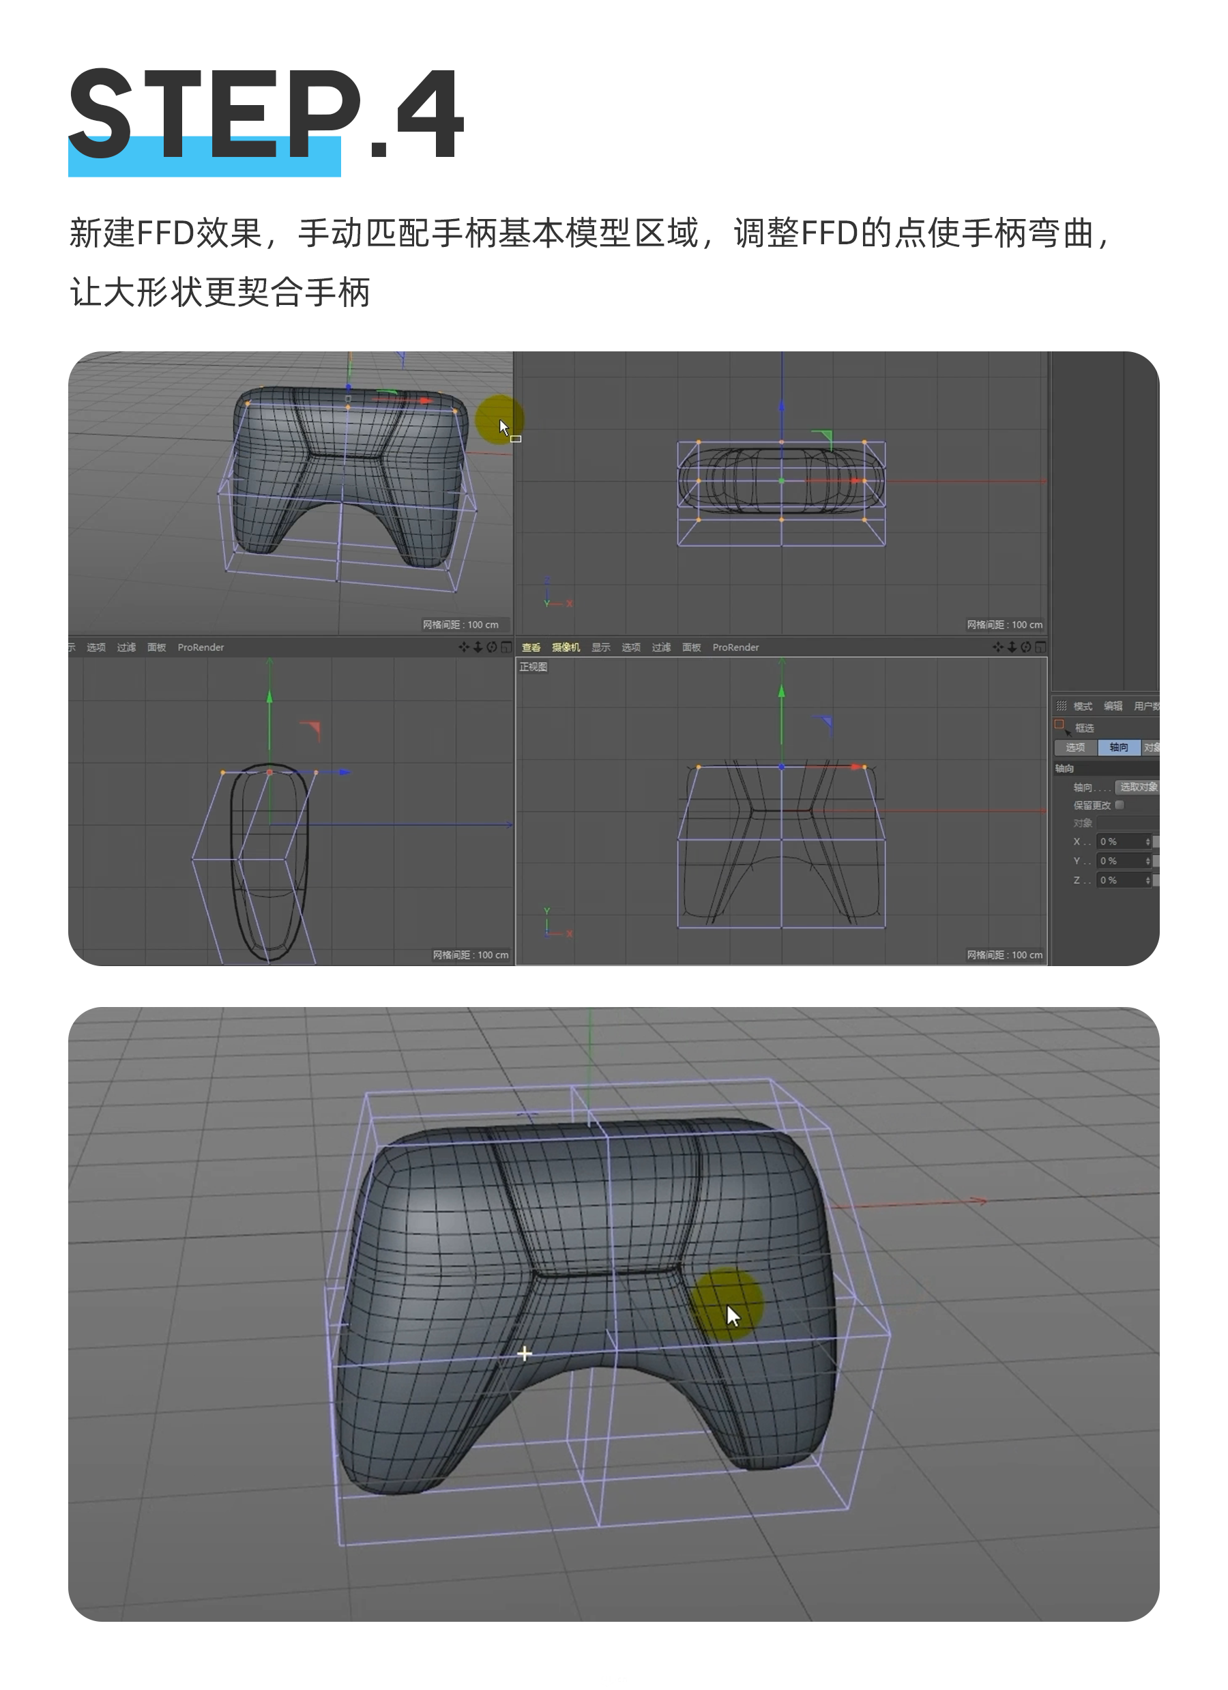This screenshot has width=1228, height=1690.
Task: Switch to the 选项 tab in attributes
Action: pos(1075,746)
